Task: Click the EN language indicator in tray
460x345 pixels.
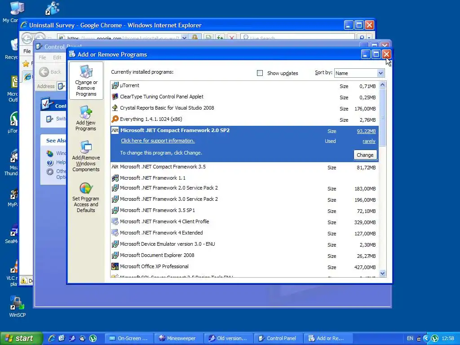Action: [410, 338]
